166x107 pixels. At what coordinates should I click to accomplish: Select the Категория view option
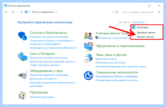pos(147,27)
